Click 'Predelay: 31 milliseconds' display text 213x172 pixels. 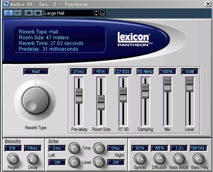tap(48, 49)
